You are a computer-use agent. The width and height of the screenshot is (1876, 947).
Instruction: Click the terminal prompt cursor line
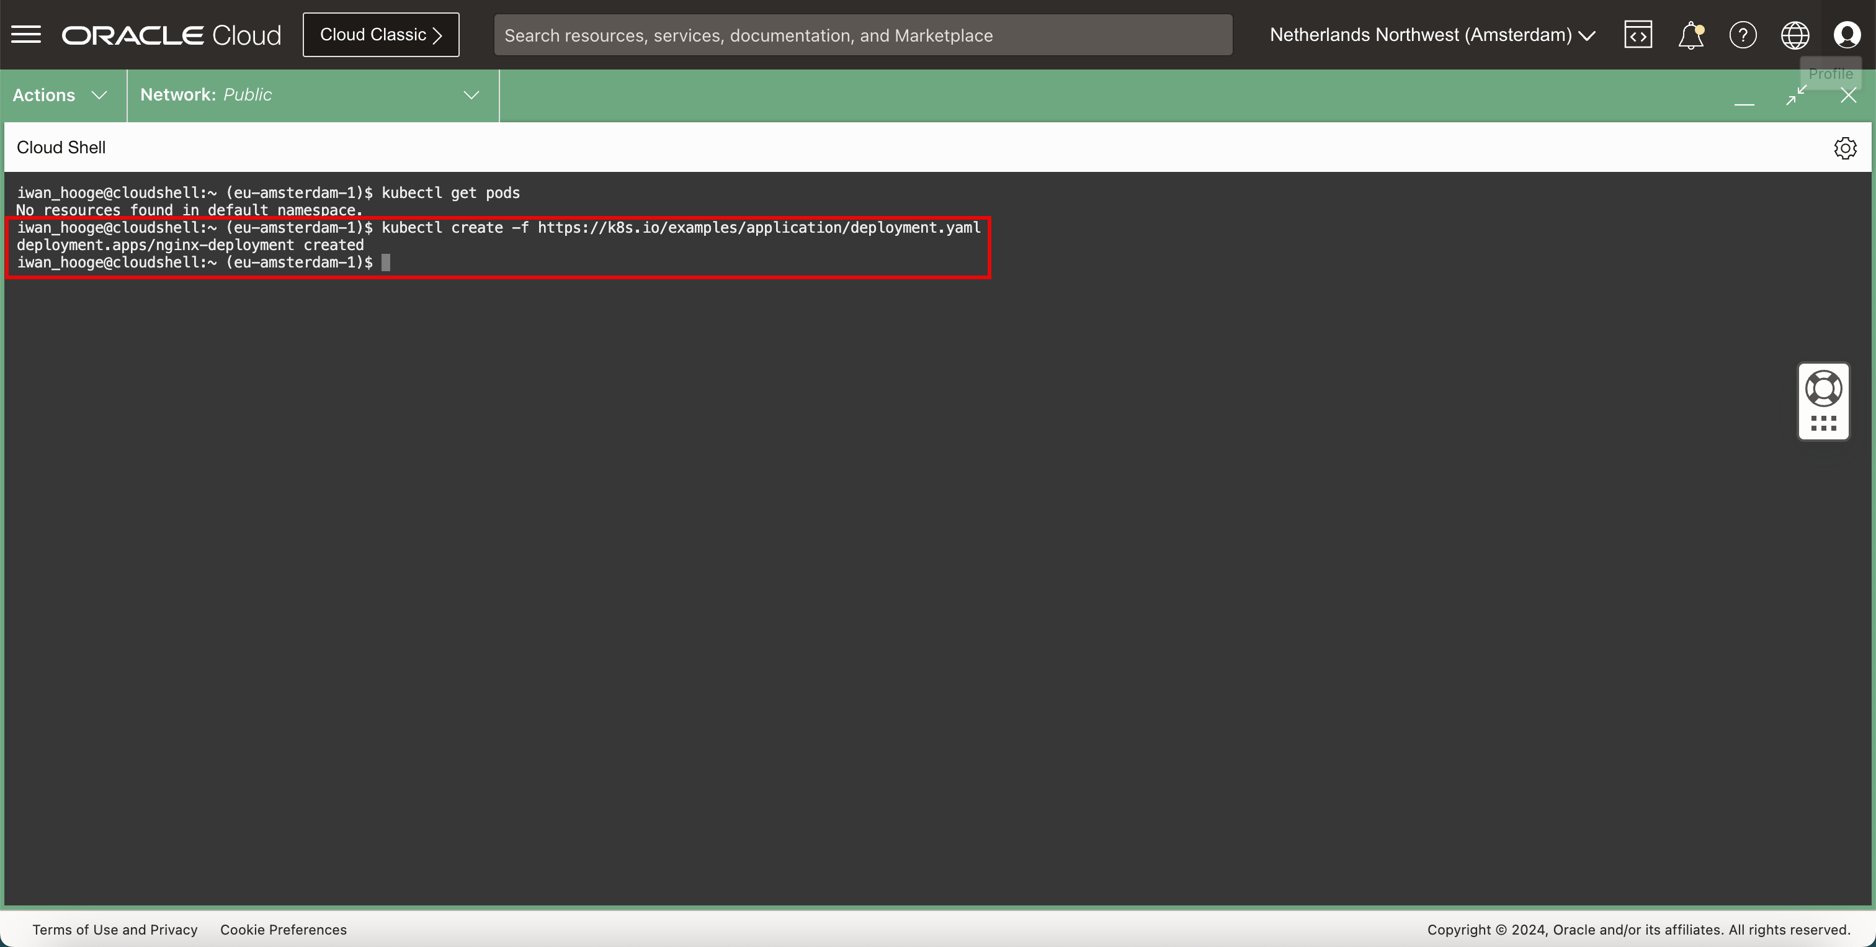pos(386,263)
